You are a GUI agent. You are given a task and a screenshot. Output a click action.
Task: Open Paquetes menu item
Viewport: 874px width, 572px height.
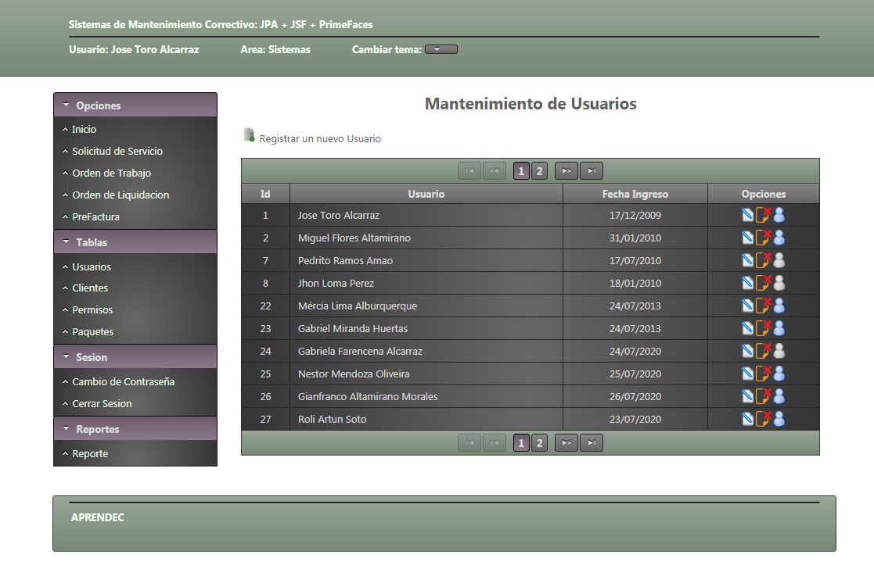[x=92, y=331]
